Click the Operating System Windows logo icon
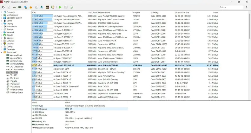Screen dimensions: 251x133 [5, 18]
